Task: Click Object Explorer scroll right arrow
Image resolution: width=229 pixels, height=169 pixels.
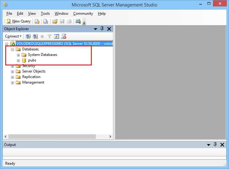Action: (x=110, y=136)
